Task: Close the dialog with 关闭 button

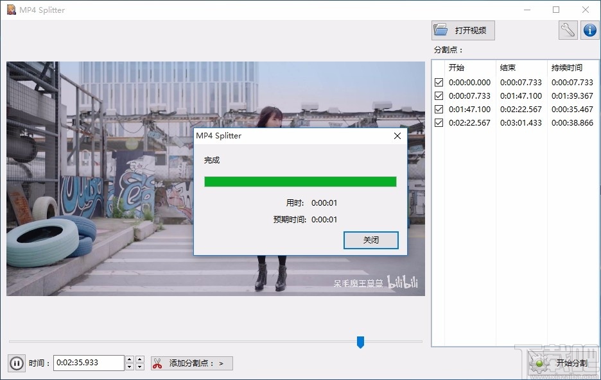Action: (x=370, y=240)
